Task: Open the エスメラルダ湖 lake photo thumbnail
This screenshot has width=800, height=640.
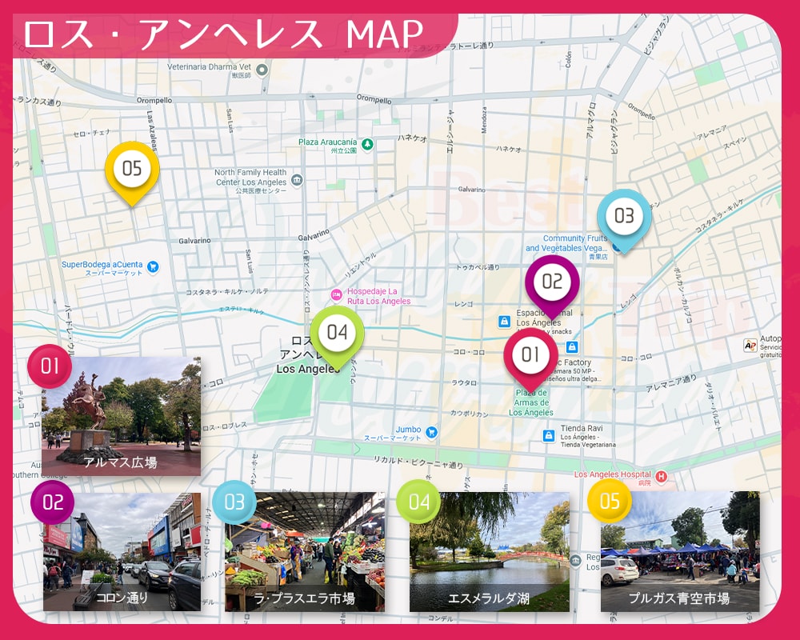Action: (x=489, y=552)
